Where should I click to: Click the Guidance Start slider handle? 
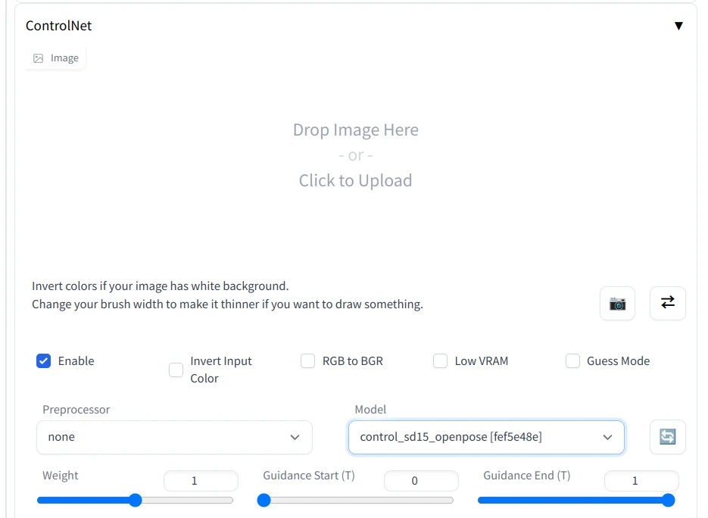[264, 500]
